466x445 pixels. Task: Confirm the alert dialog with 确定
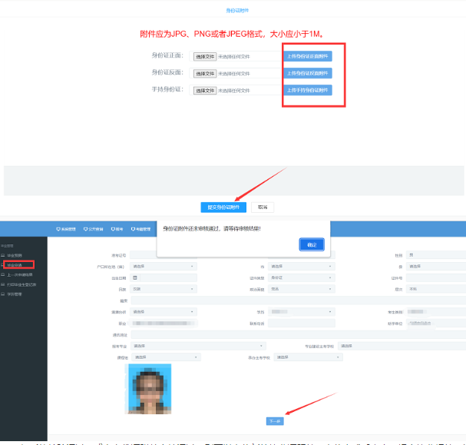[312, 244]
